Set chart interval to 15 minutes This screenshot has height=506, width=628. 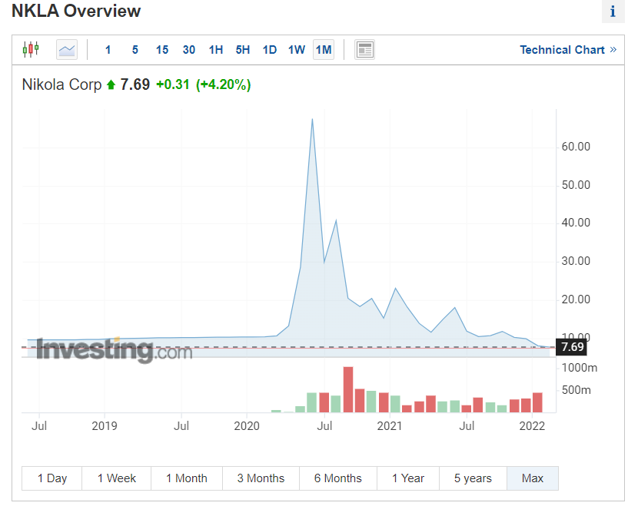(x=162, y=50)
